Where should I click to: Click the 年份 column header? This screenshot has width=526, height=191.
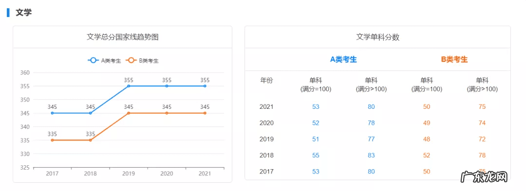point(267,80)
